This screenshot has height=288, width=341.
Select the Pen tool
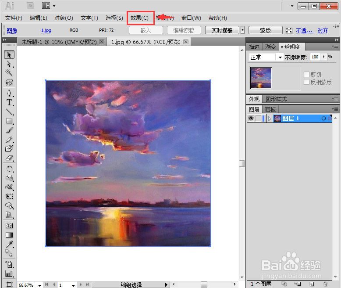pyautogui.click(x=9, y=93)
